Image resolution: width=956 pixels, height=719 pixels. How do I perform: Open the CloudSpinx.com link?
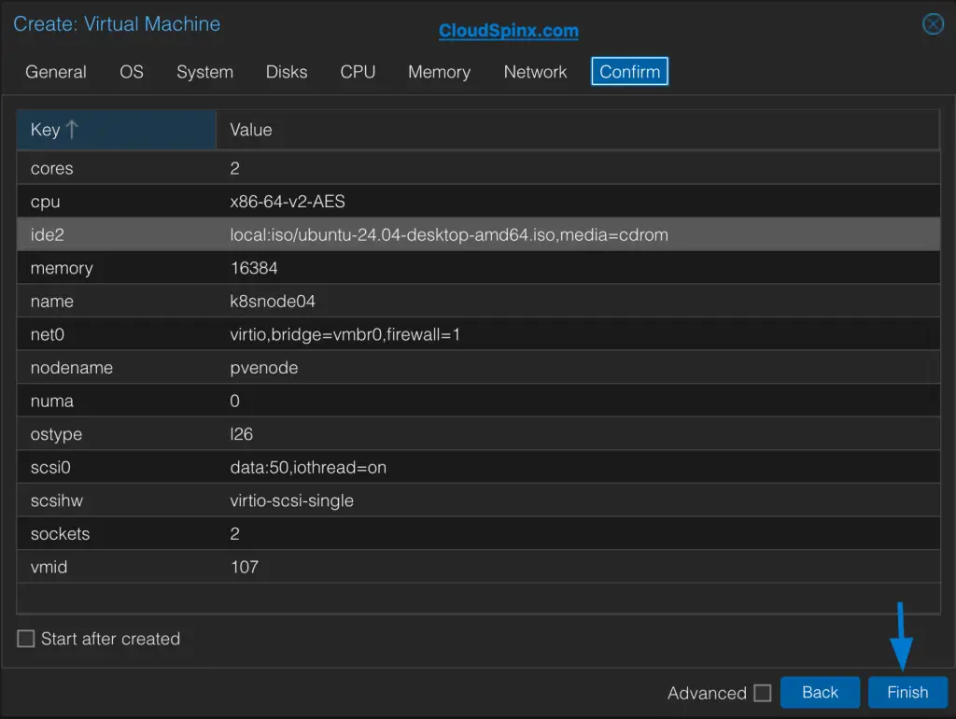(508, 30)
